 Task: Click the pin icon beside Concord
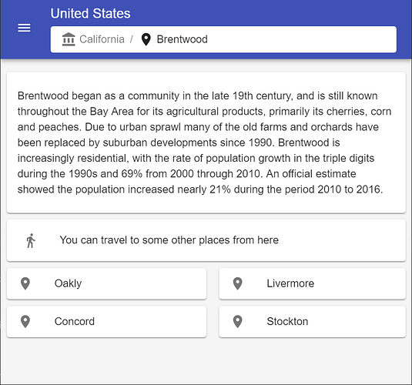coord(25,321)
